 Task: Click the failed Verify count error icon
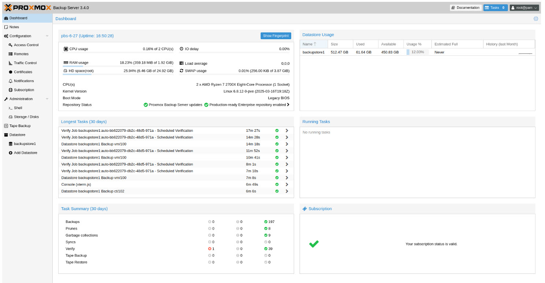[210, 249]
